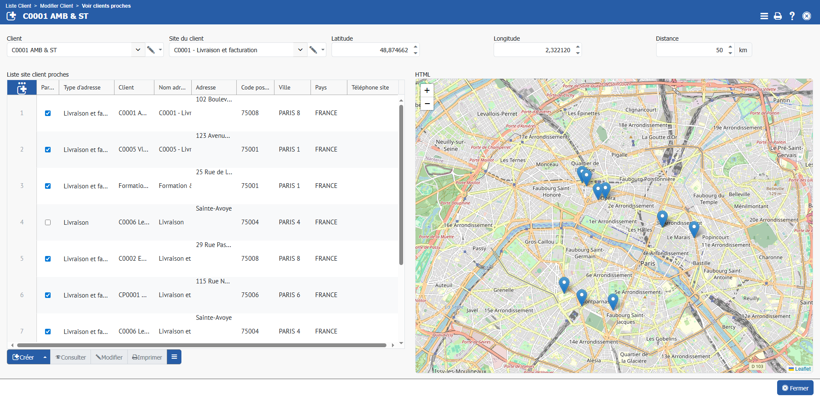Click the add row icon in grid header
Screen dimensions: 820x396
pos(22,88)
